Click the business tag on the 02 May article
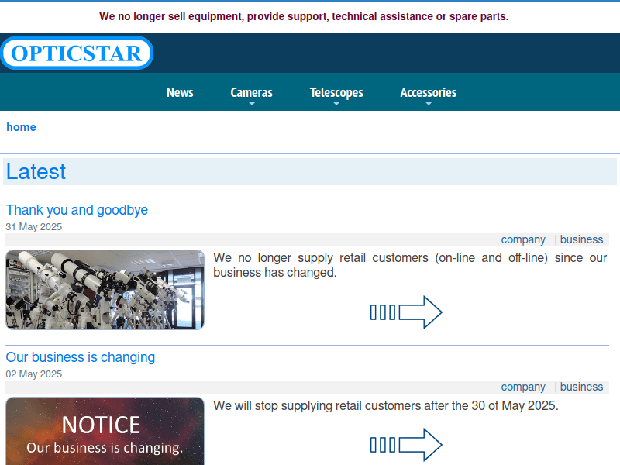 pos(581,387)
